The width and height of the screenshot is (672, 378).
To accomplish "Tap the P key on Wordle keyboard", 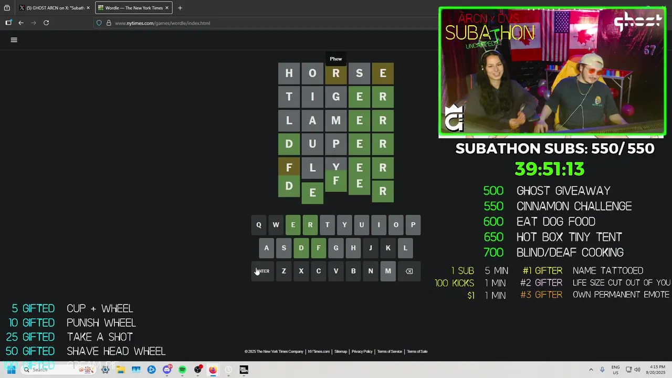I will [413, 225].
